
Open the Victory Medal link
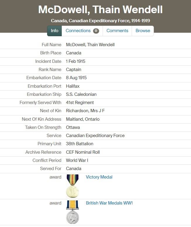(x=99, y=177)
